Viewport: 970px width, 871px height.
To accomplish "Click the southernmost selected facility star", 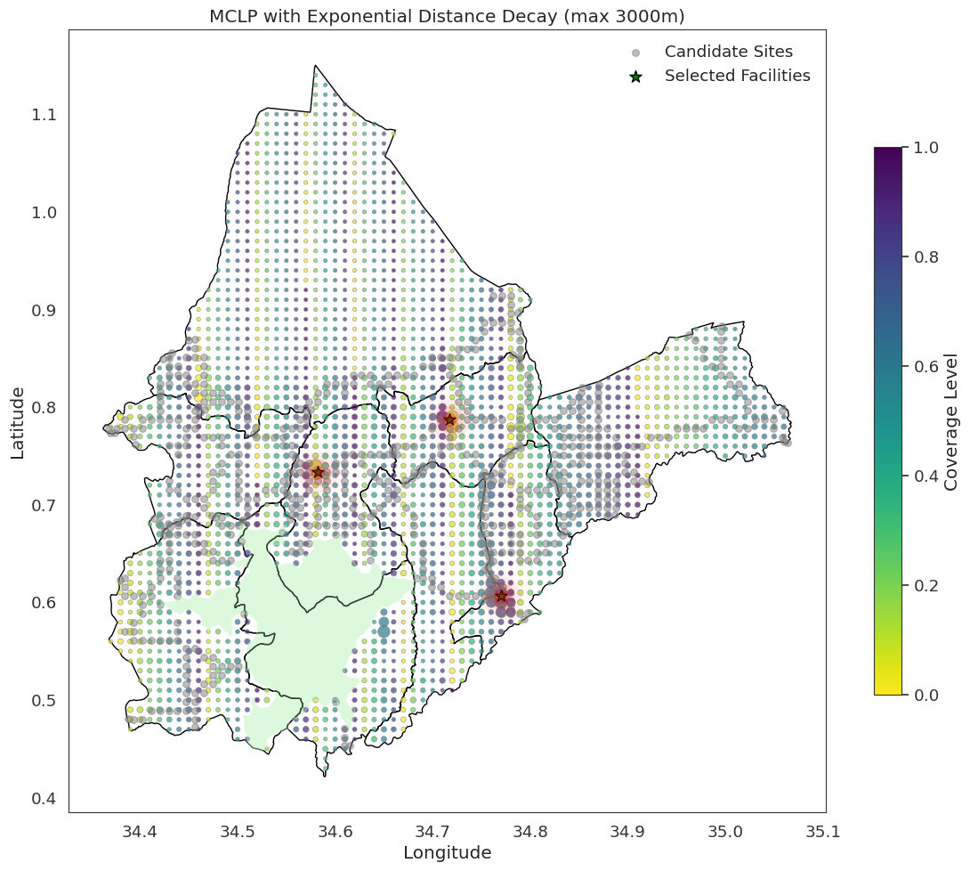I will 501,596.
